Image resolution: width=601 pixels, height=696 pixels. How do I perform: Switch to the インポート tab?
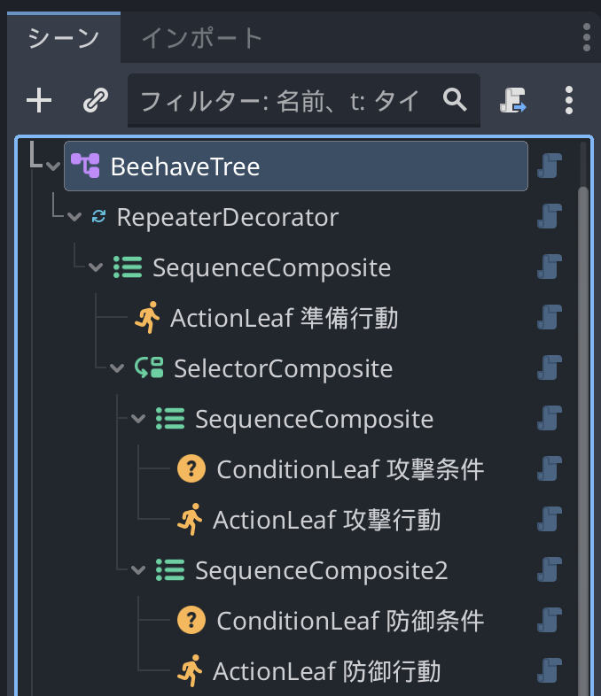tap(202, 38)
